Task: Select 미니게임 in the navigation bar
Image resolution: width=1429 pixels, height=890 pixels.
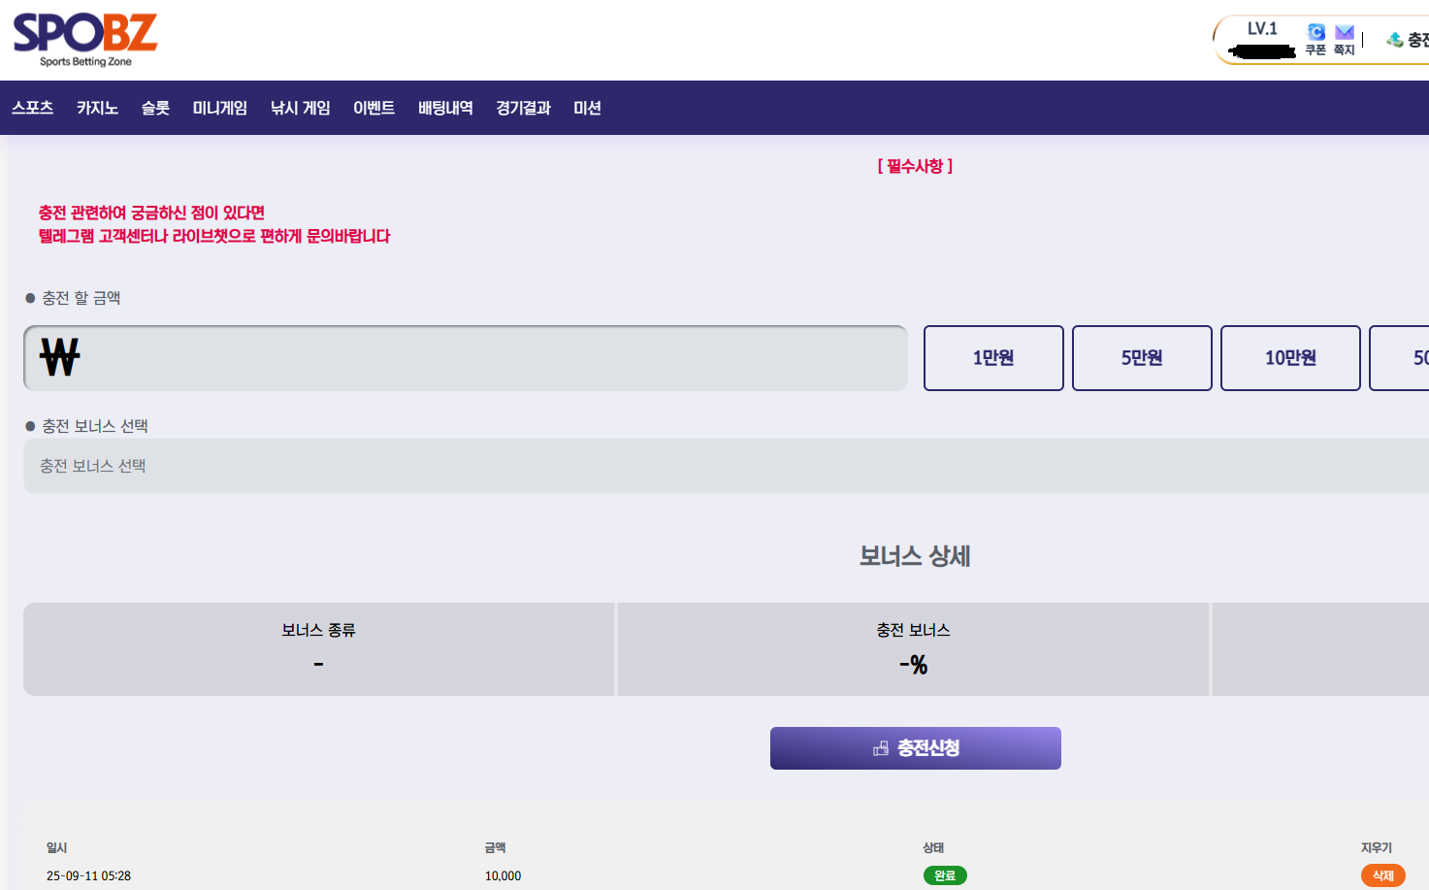Action: pos(219,108)
